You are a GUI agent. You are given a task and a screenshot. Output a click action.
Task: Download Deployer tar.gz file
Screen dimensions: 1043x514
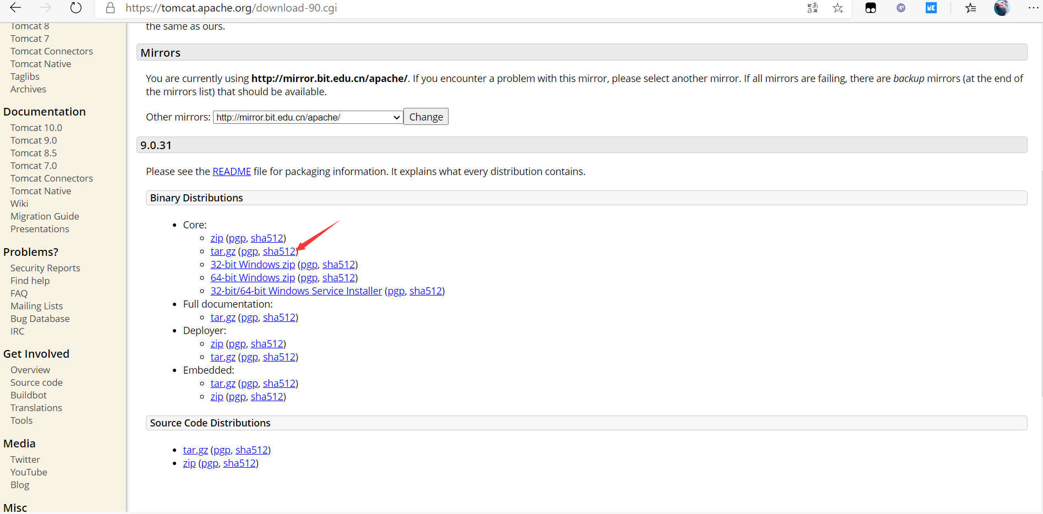coord(223,357)
